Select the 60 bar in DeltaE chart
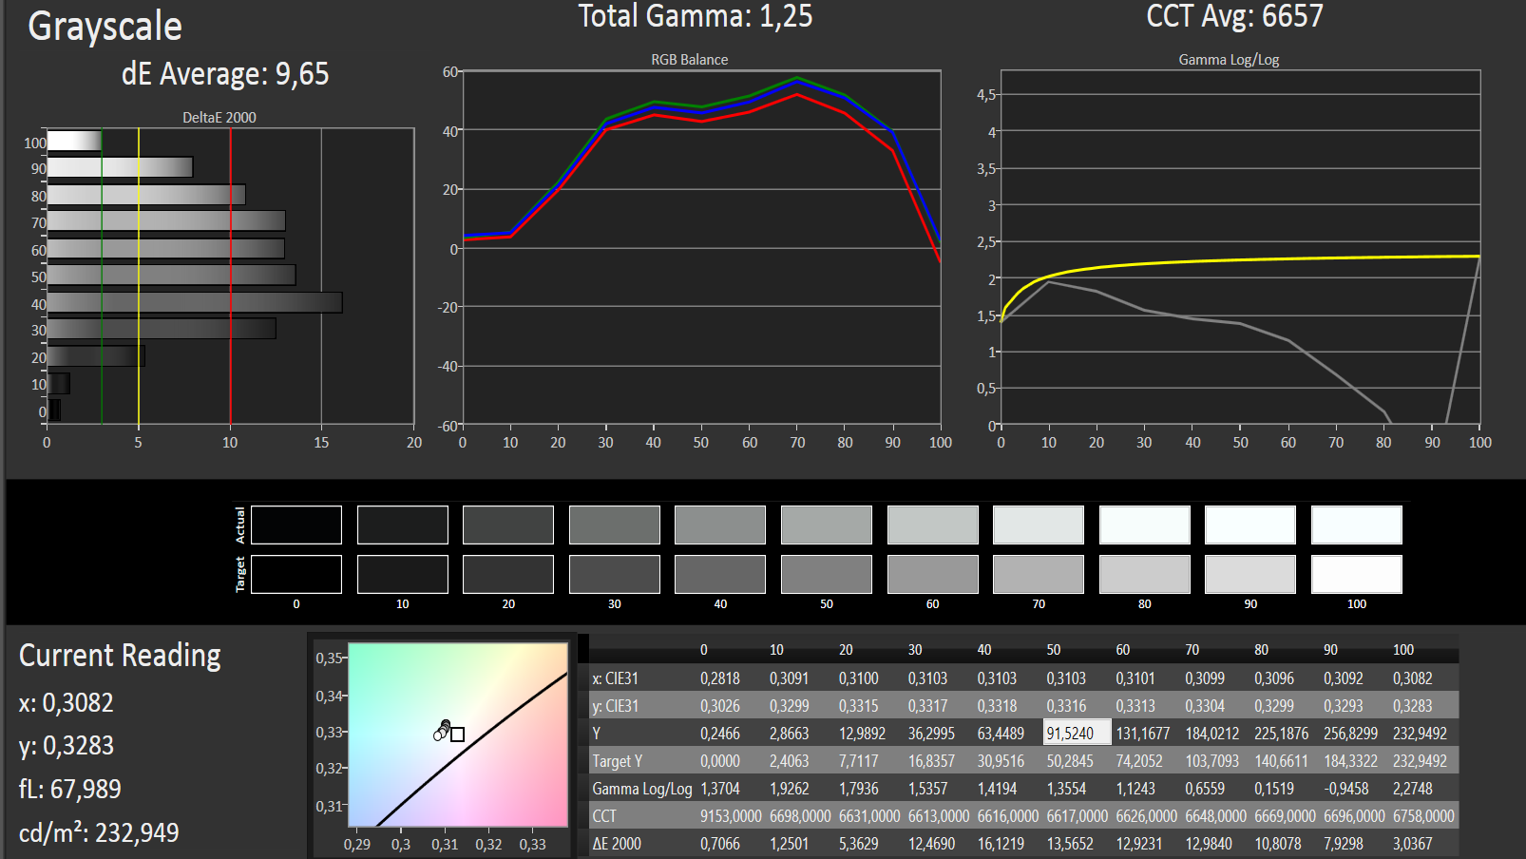The image size is (1526, 859). (166, 249)
